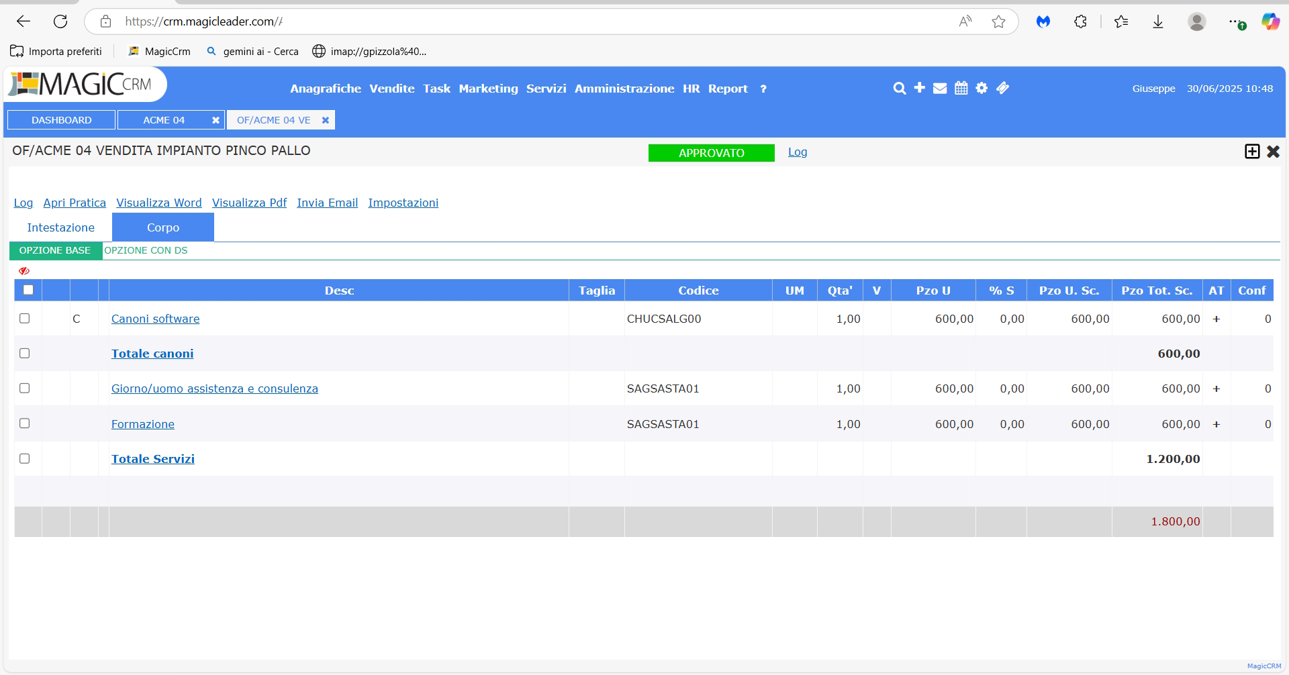Click the green APPROVATO status button
This screenshot has height=675, width=1289.
coord(712,153)
